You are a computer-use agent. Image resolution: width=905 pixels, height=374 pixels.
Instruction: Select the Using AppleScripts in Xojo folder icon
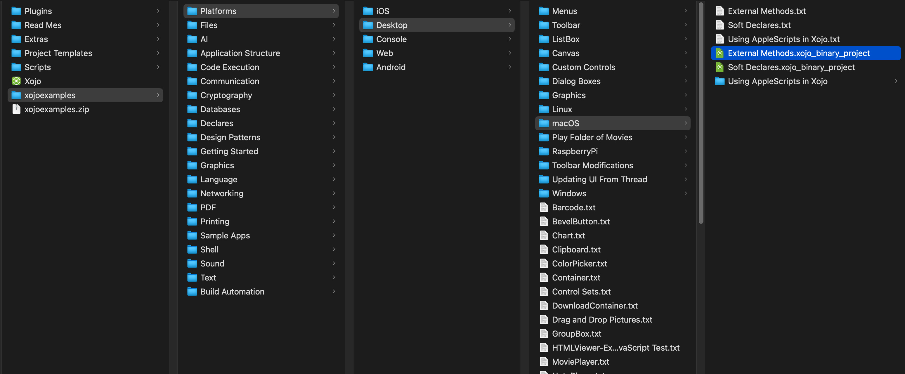(x=720, y=81)
